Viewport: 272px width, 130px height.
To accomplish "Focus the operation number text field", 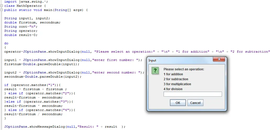I will click(x=193, y=94).
